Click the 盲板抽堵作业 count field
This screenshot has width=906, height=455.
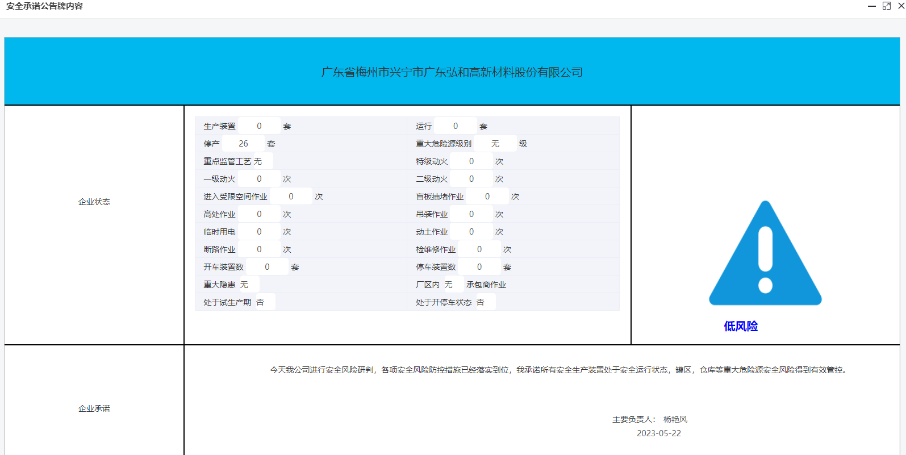coord(487,197)
